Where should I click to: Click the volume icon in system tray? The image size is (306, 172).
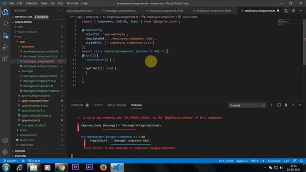[x=281, y=168]
